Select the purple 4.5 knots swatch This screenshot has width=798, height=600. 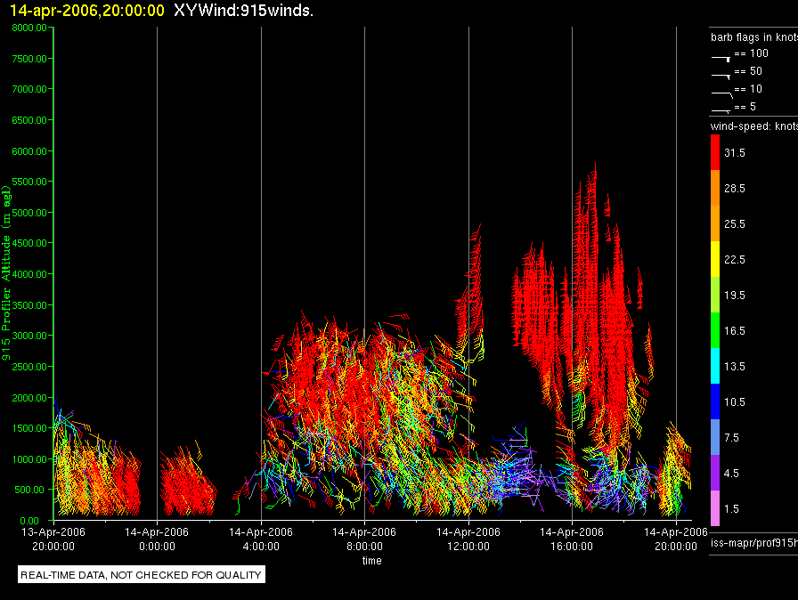tap(715, 473)
